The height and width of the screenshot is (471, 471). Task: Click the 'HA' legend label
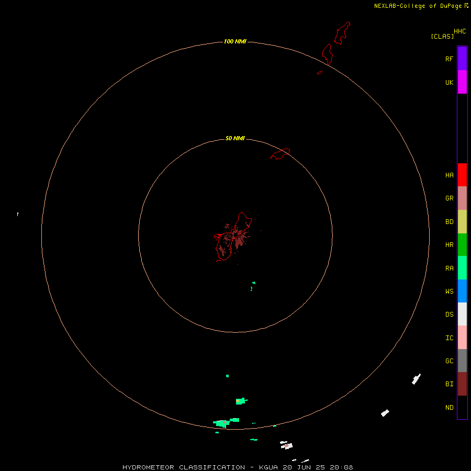click(449, 175)
